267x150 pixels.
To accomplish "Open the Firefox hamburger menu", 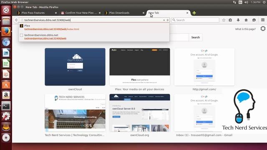I will click(x=263, y=20).
